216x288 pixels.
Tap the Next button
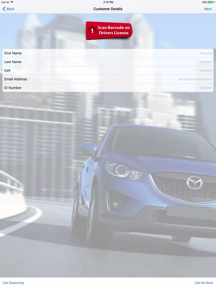click(x=208, y=9)
